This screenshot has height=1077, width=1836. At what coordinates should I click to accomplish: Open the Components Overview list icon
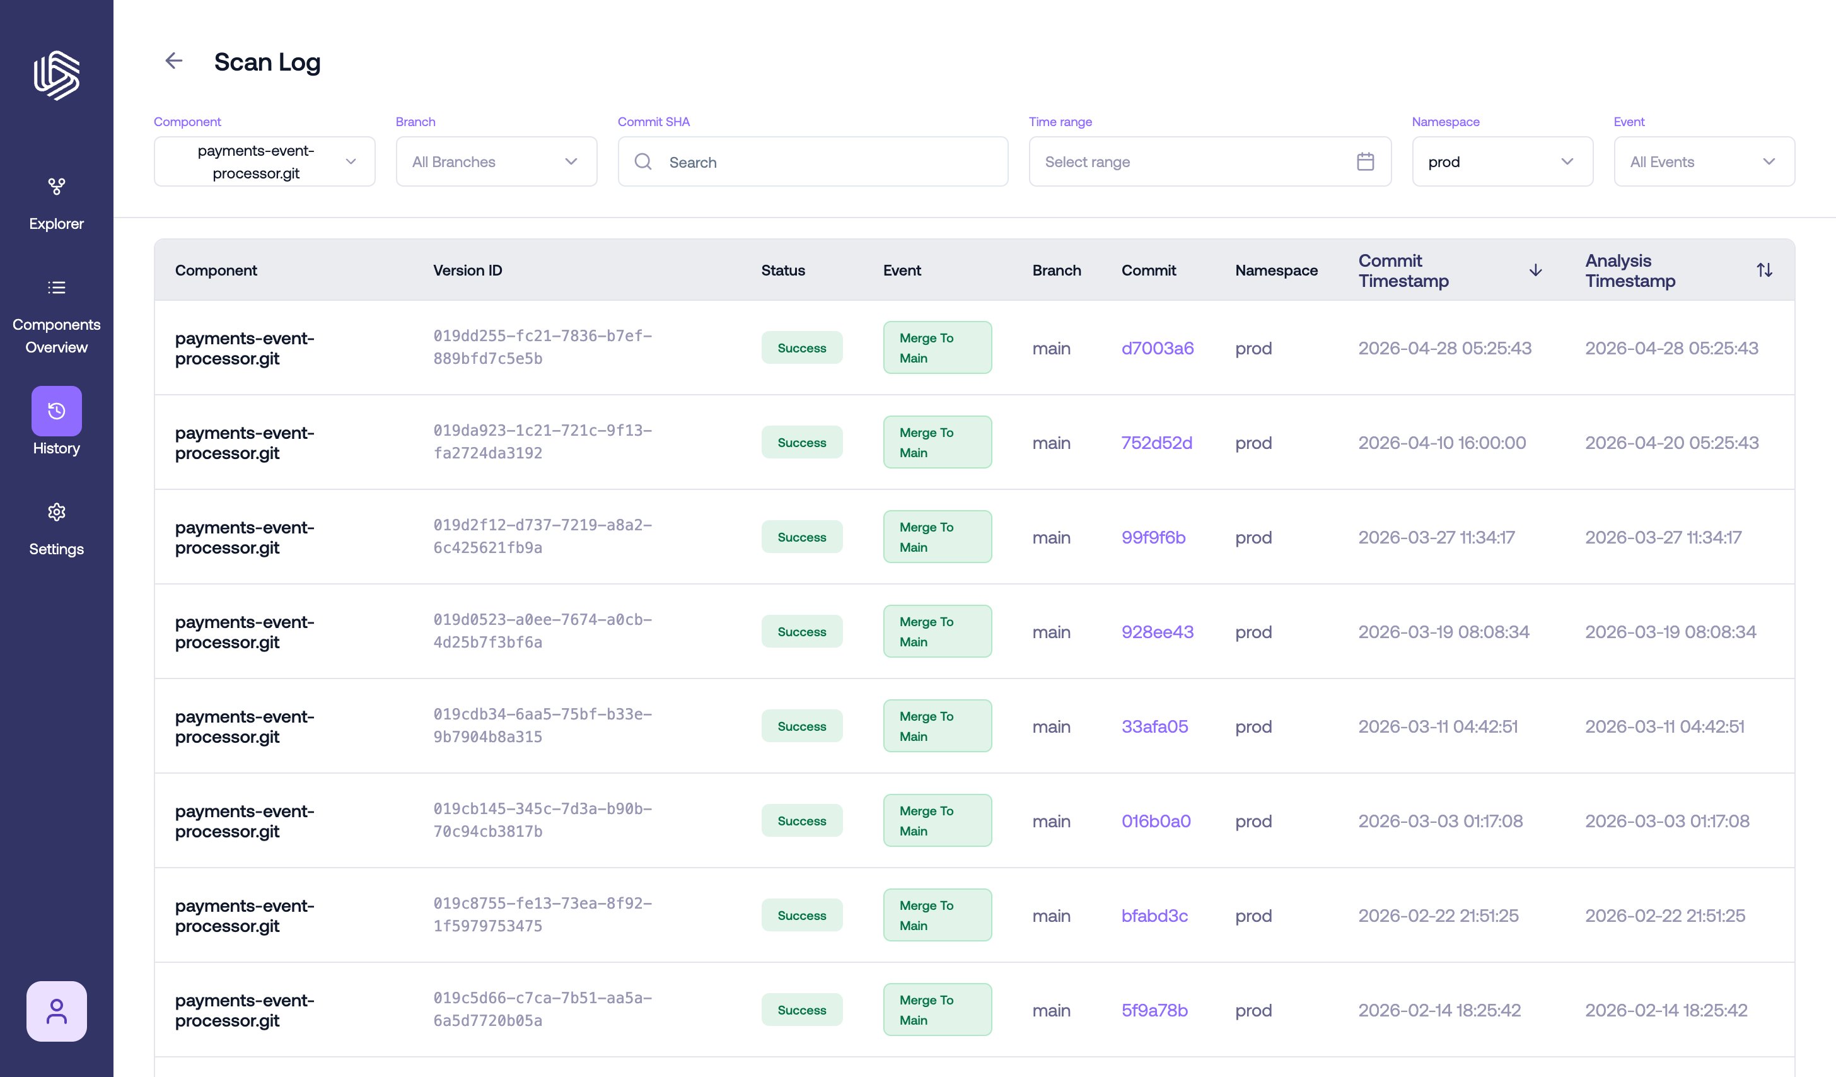pyautogui.click(x=56, y=287)
